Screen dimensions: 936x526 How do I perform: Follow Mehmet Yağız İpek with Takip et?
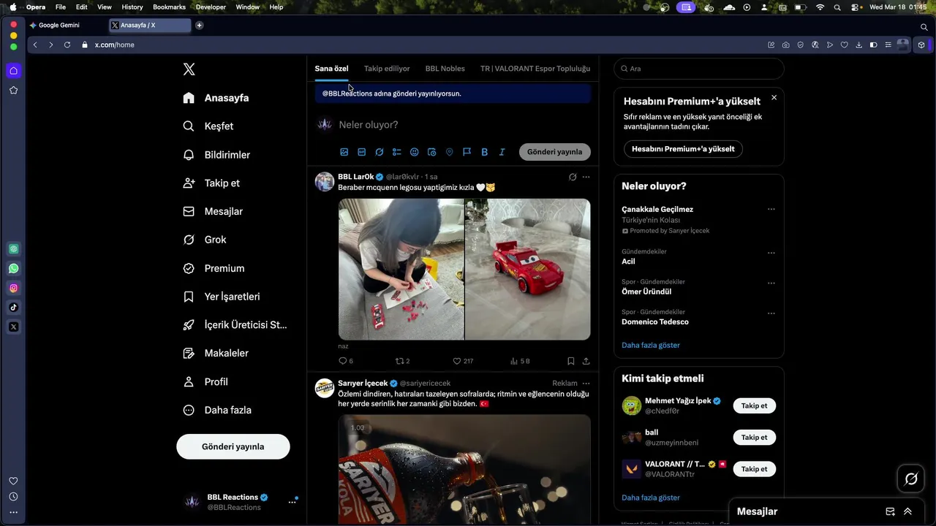754,405
